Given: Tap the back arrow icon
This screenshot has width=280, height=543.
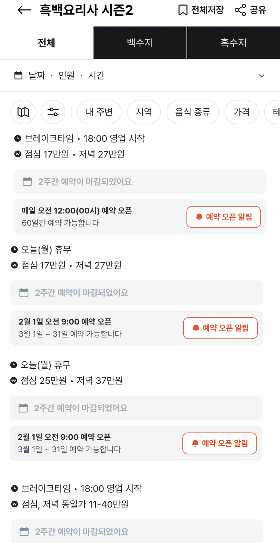Looking at the screenshot, I should [x=24, y=10].
